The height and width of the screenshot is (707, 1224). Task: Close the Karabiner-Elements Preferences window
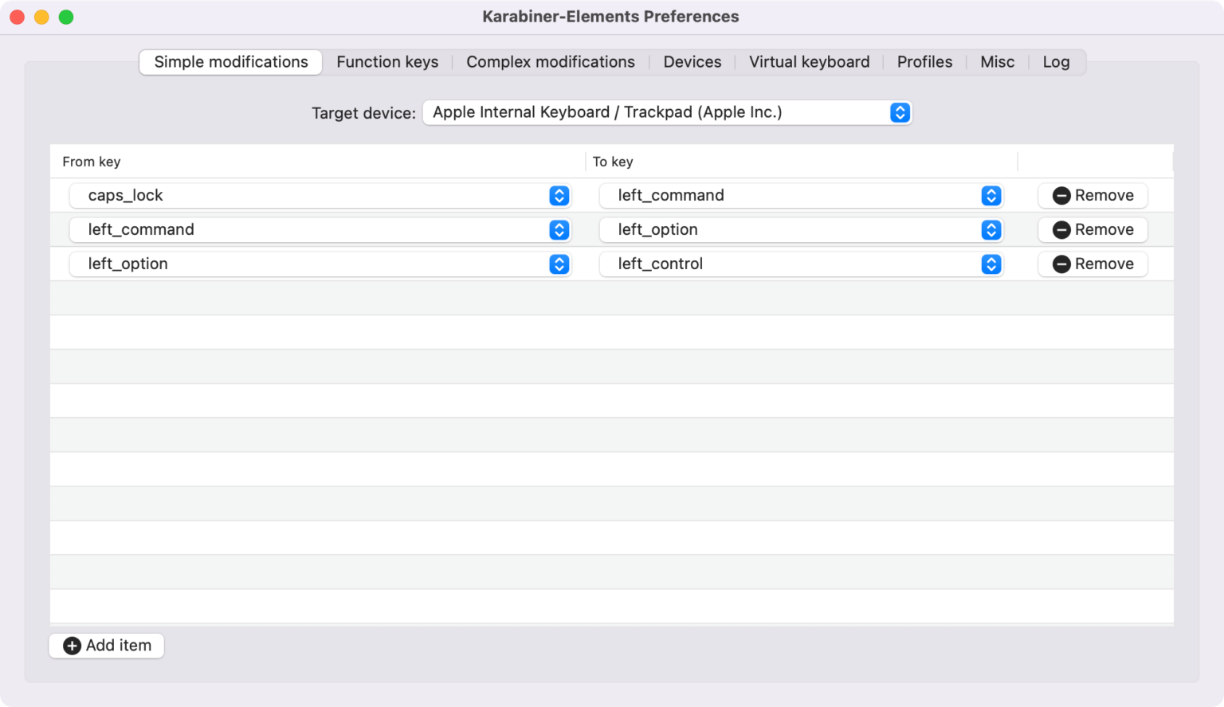pos(17,17)
